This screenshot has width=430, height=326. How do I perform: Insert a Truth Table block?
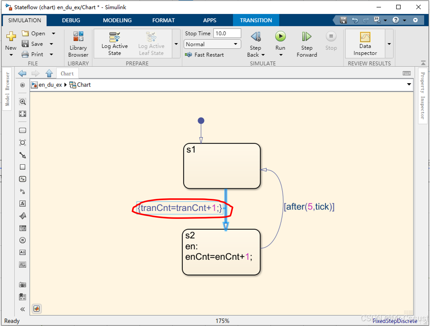coord(22,228)
